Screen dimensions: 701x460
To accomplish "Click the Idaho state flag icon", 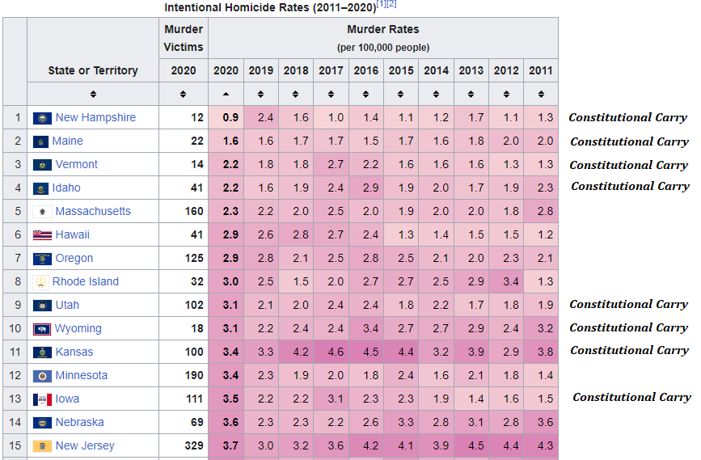I will pos(40,188).
